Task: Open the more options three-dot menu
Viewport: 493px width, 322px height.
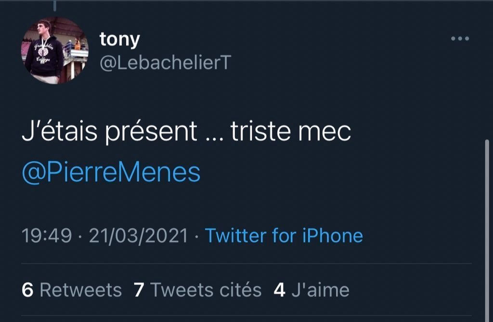Action: [460, 39]
